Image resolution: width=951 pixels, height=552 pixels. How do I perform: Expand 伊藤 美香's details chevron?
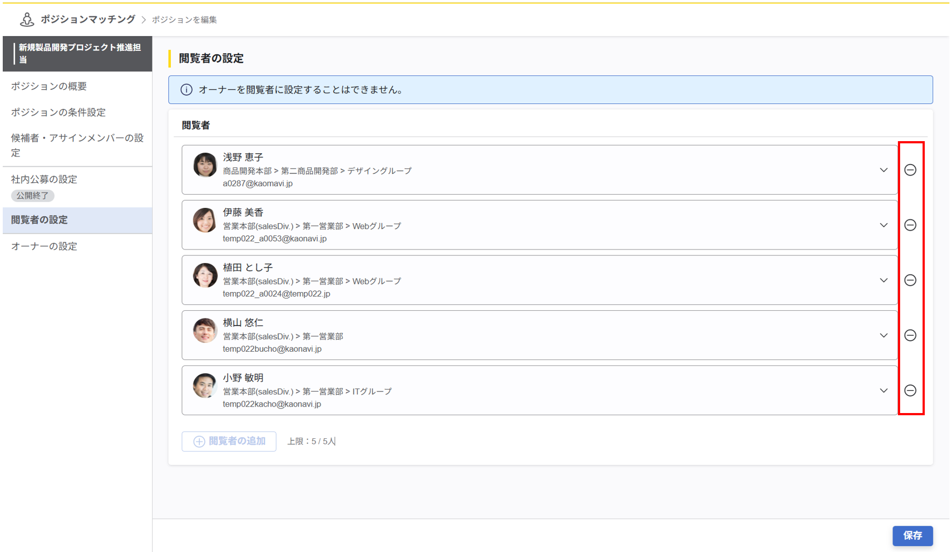click(x=884, y=225)
